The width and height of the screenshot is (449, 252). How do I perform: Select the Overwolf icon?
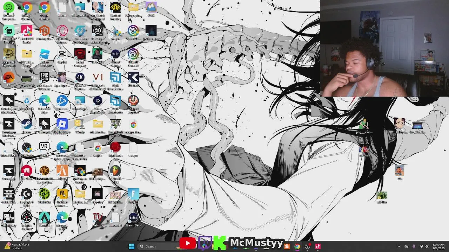pyautogui.click(x=44, y=126)
